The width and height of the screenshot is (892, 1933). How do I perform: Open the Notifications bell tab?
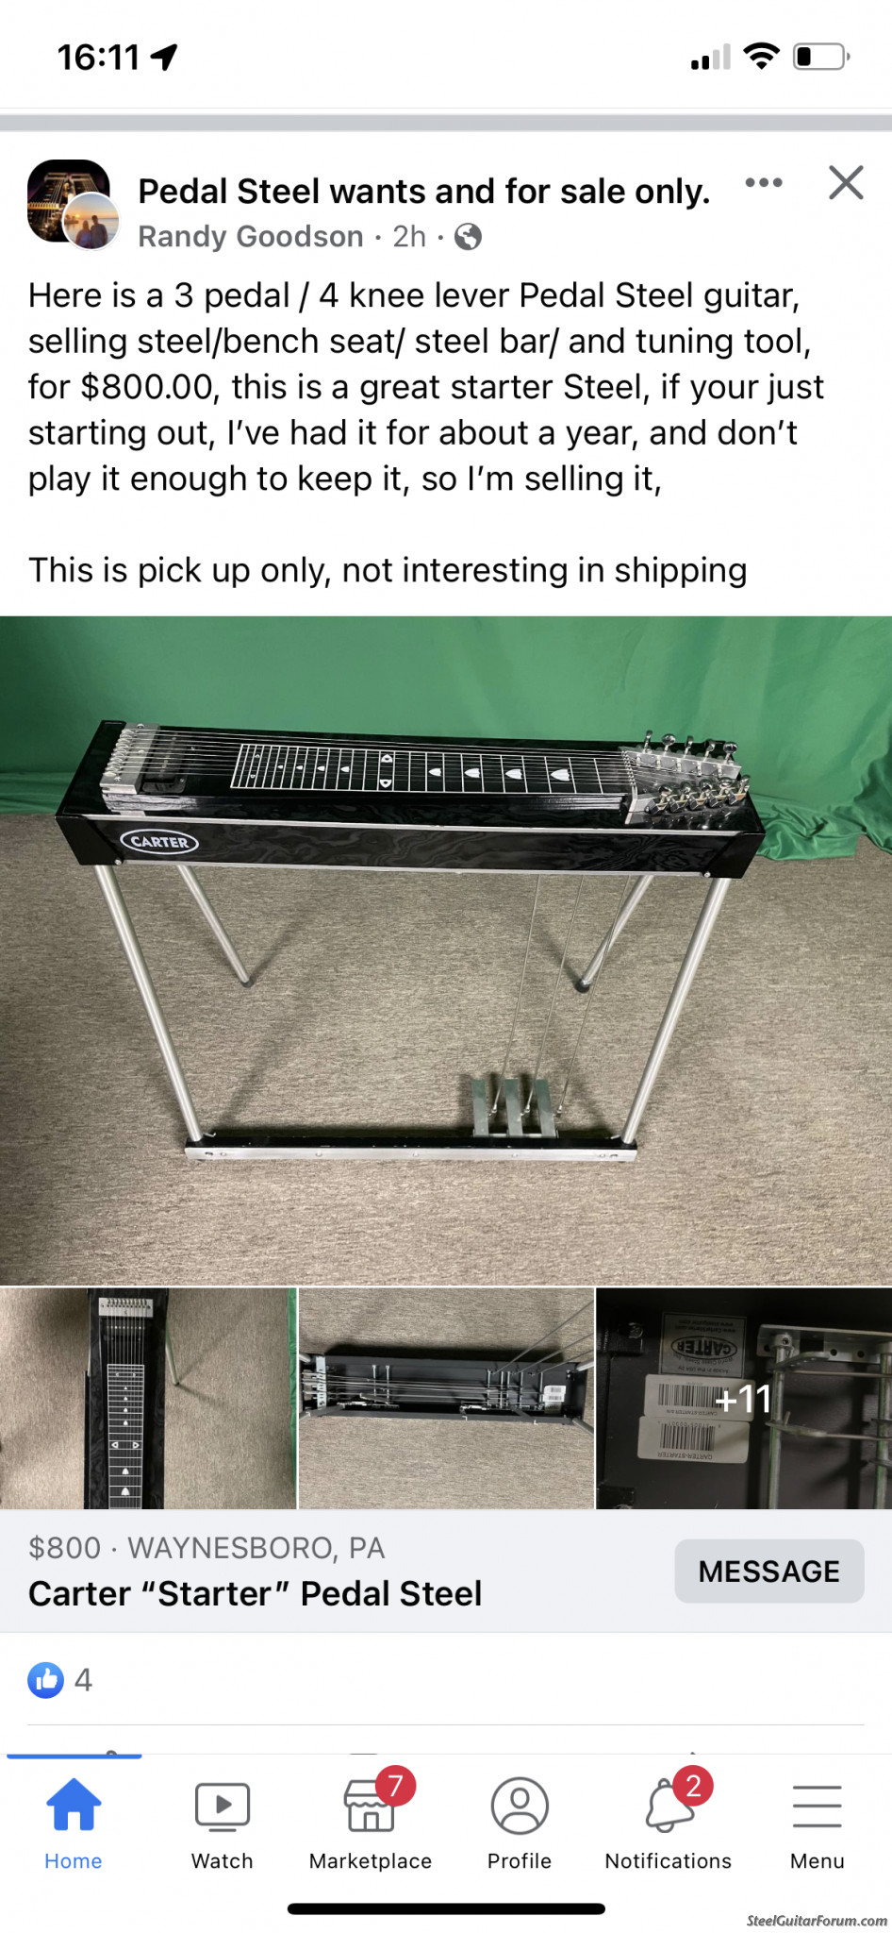[668, 1819]
